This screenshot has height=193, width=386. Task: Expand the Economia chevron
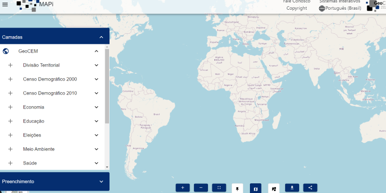[x=96, y=107]
